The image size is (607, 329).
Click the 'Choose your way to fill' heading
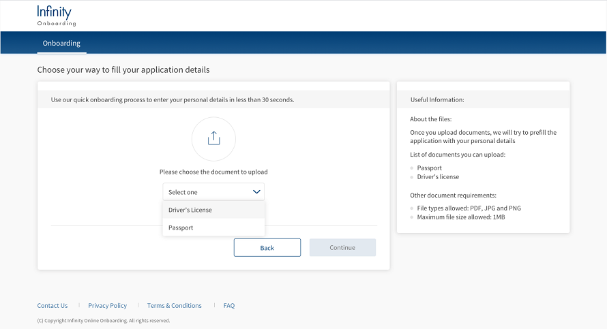[x=123, y=69]
